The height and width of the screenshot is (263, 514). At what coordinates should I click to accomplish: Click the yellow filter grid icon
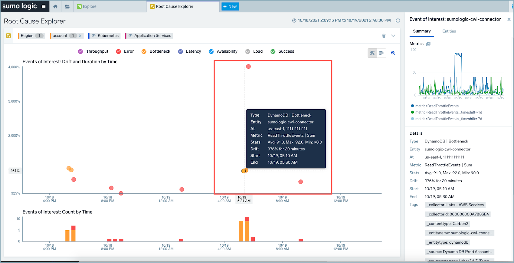point(9,36)
